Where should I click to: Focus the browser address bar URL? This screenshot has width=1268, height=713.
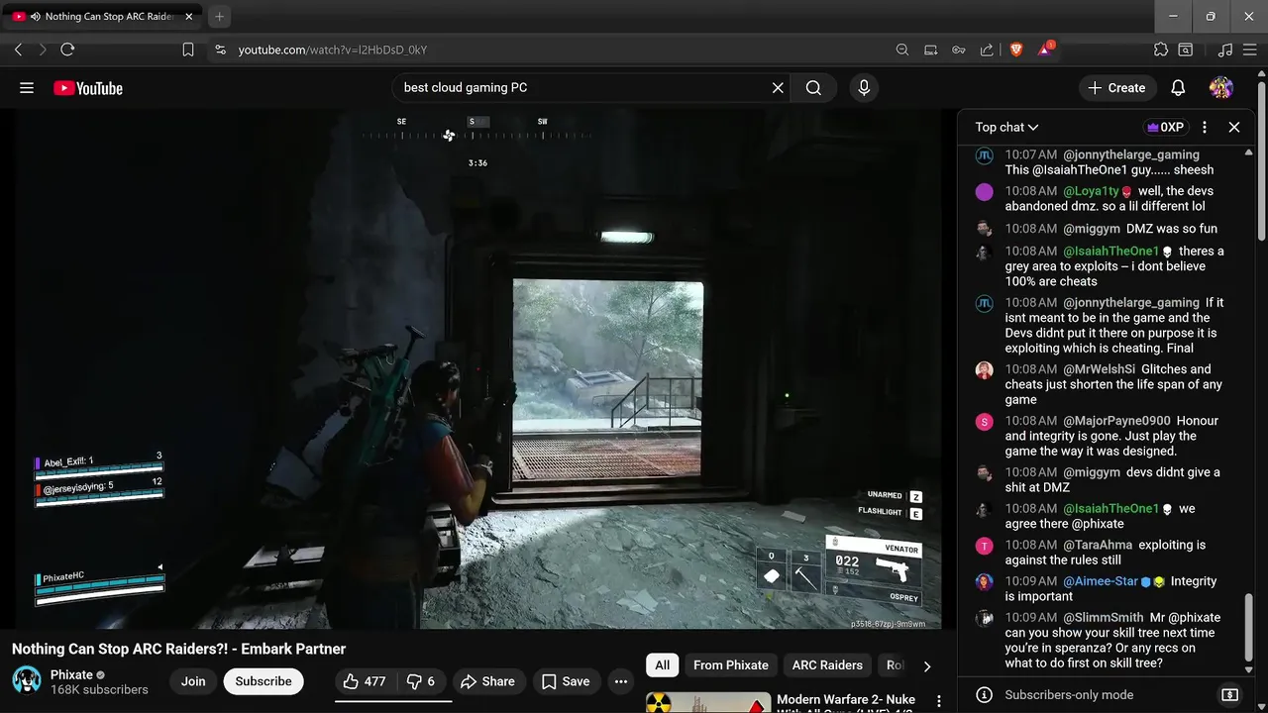point(333,50)
